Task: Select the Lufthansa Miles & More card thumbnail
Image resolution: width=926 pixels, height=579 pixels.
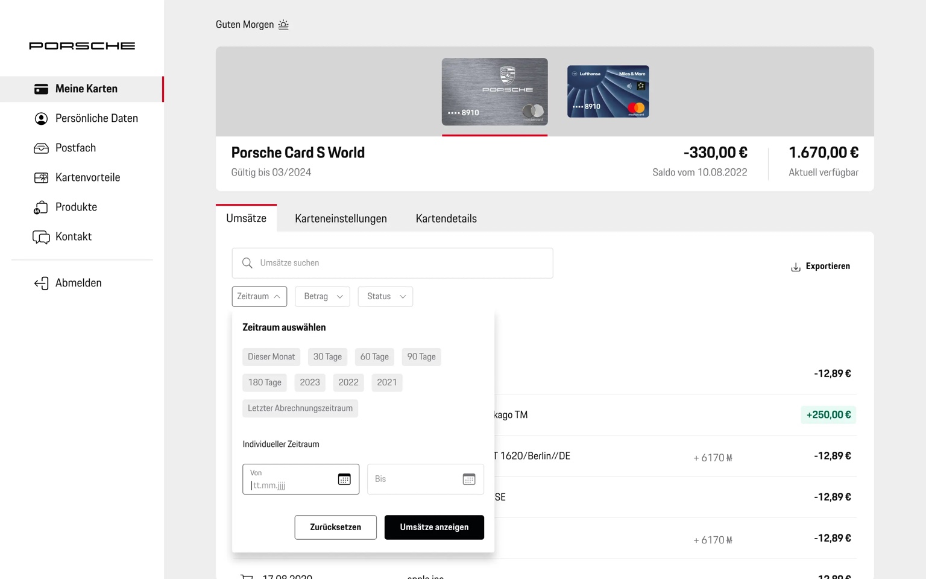Action: click(x=608, y=92)
